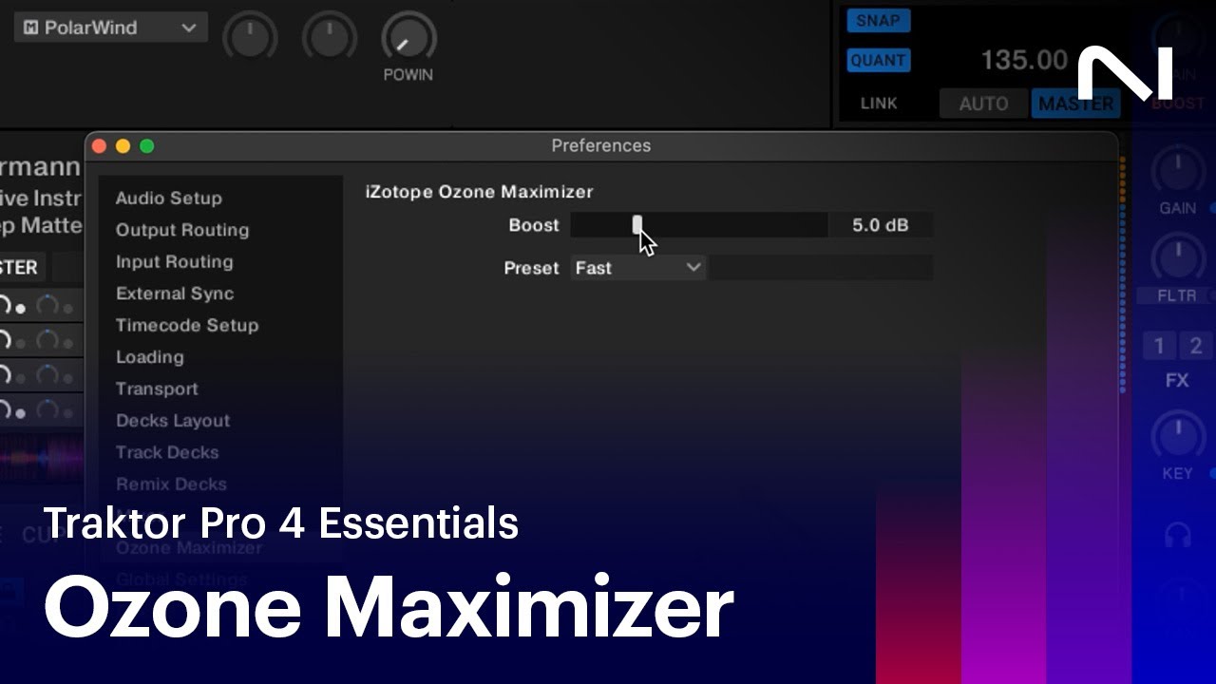Toggle the FLTR filter button
The image size is (1216, 684).
(1177, 296)
